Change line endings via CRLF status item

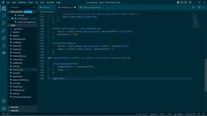(169, 114)
